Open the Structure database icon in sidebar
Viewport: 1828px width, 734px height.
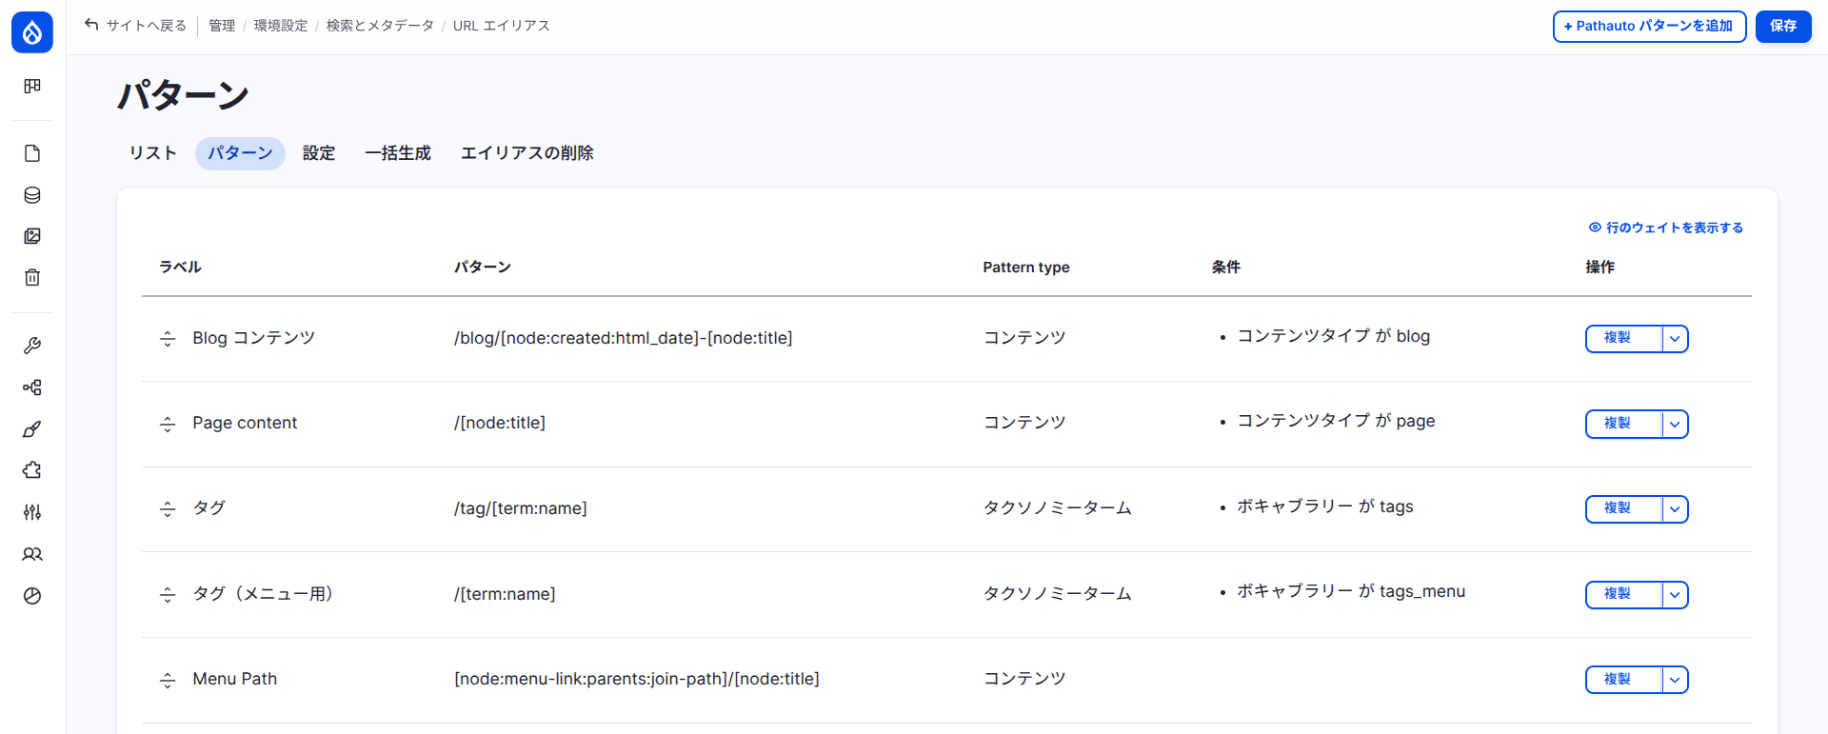(x=32, y=195)
